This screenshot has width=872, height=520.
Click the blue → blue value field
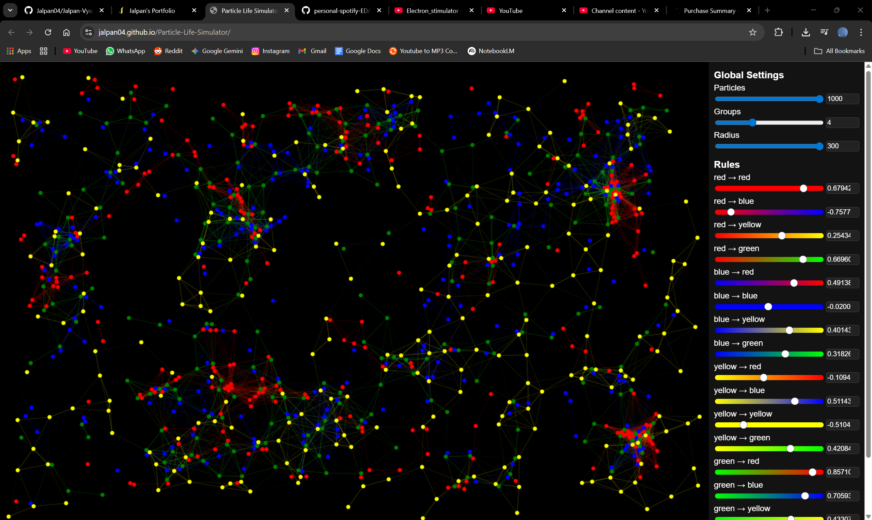tap(842, 307)
